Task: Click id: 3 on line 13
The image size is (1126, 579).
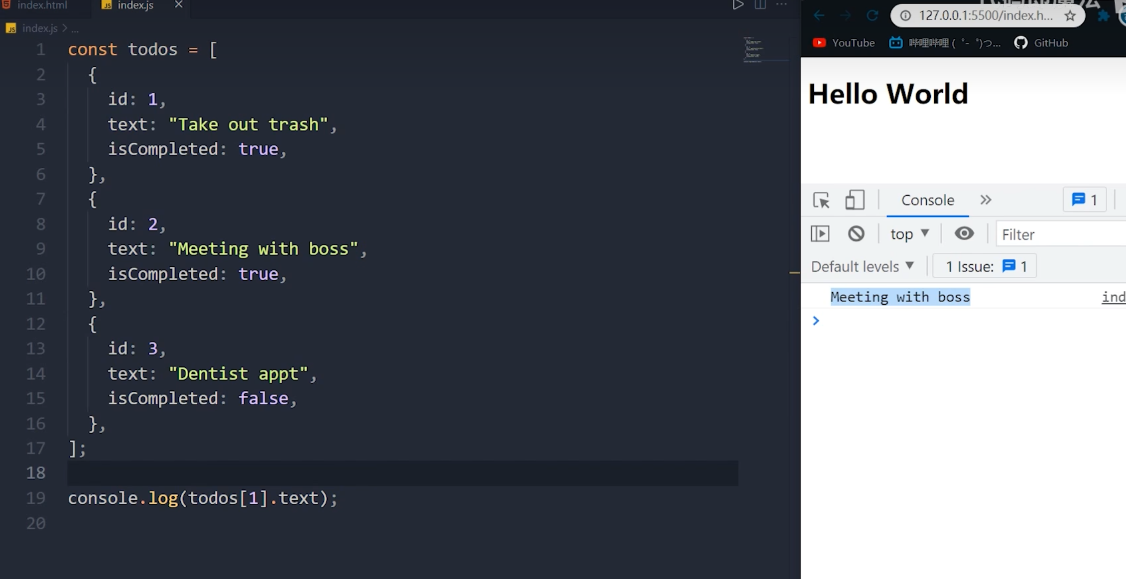Action: 133,348
